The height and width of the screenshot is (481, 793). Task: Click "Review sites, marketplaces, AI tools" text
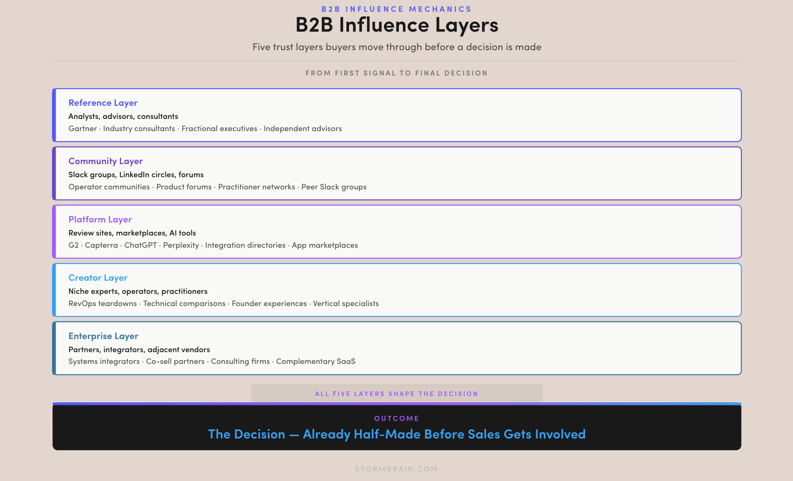(132, 233)
